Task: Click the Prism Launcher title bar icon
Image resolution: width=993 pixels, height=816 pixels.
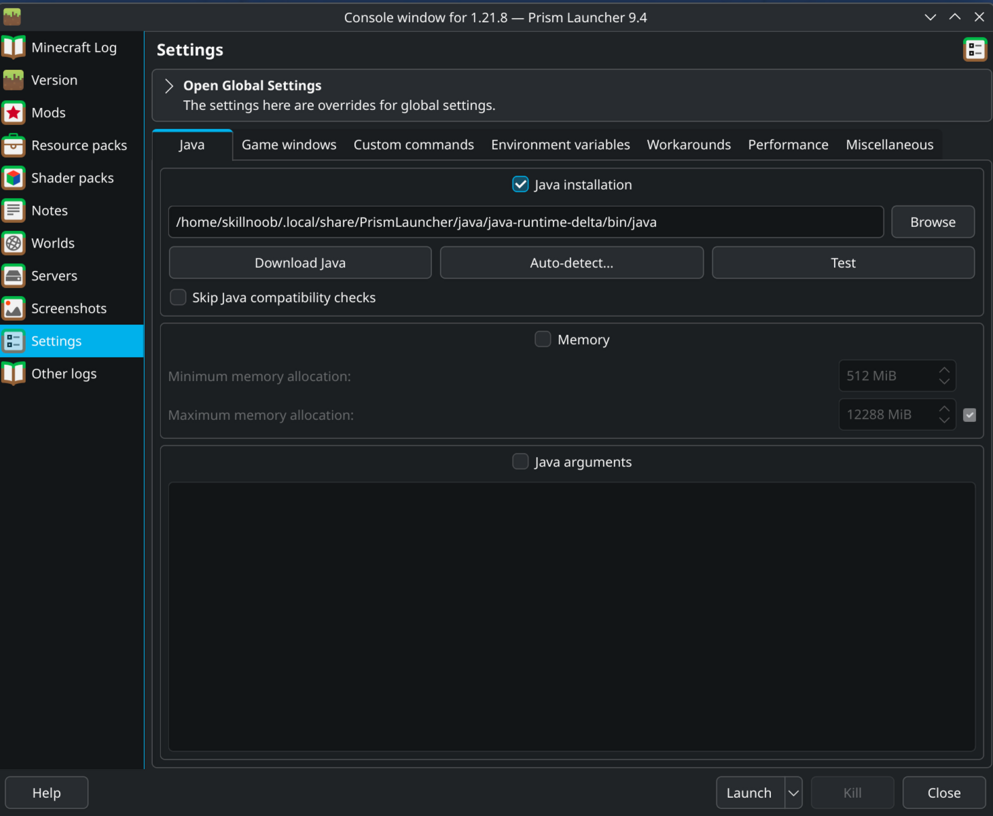Action: [12, 17]
